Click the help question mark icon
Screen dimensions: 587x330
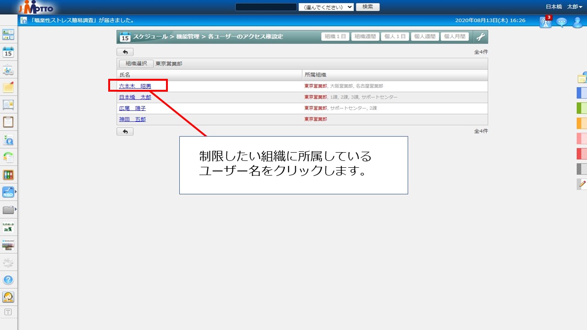(8, 280)
